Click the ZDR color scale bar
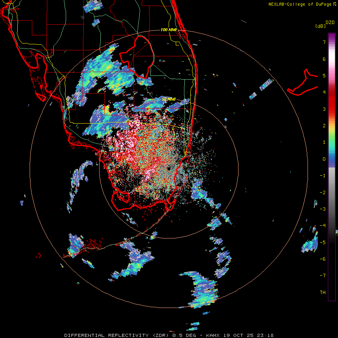 (x=332, y=167)
